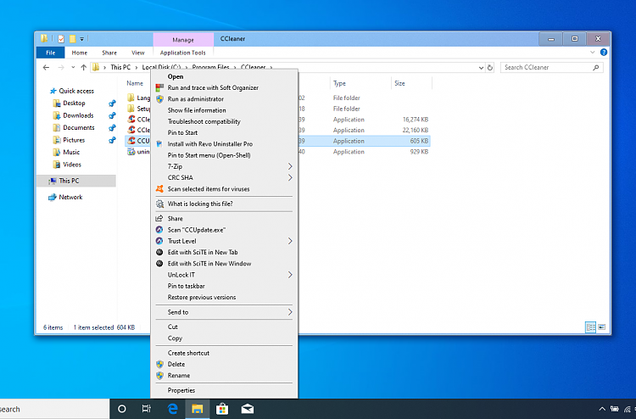Choose Edit with SciTE in New Window
The height and width of the screenshot is (419, 636).
click(x=224, y=264)
